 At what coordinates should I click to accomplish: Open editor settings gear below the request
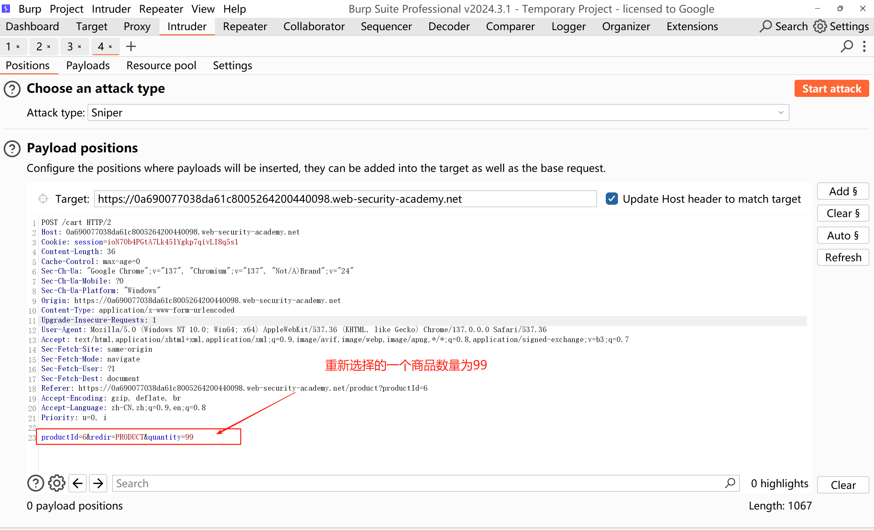point(57,483)
